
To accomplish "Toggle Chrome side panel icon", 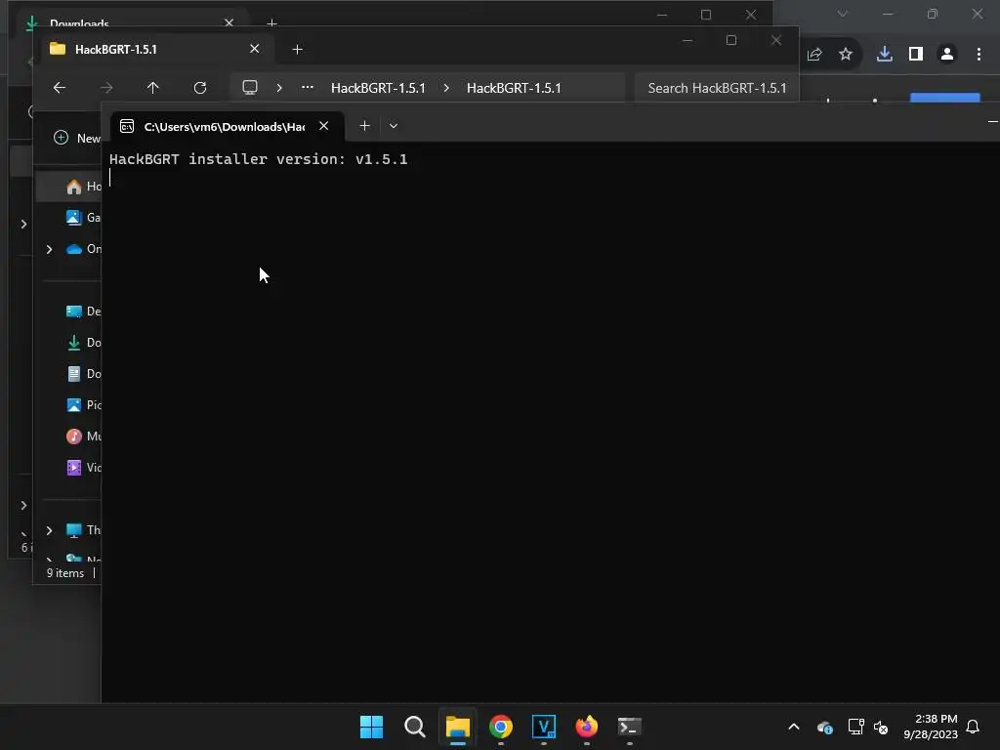I will coord(916,55).
